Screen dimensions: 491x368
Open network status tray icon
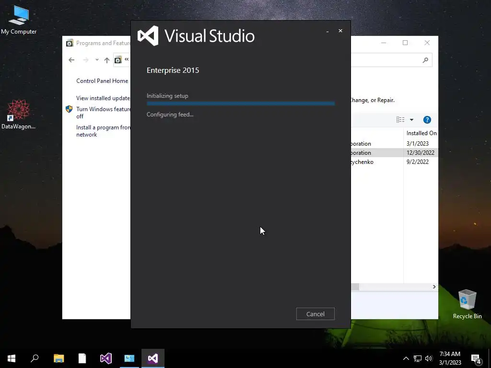click(x=418, y=358)
